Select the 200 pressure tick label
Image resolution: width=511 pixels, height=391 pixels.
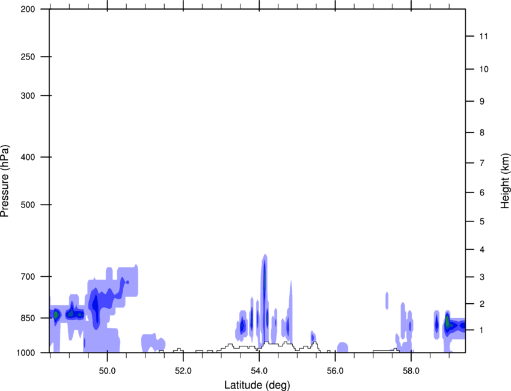click(28, 9)
